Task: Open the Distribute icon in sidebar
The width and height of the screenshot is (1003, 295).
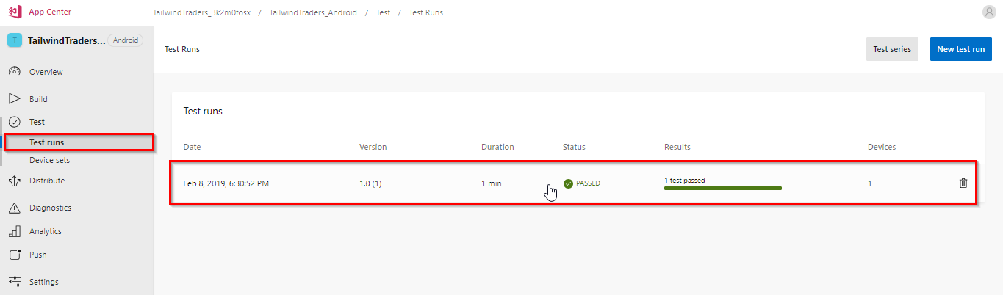Action: [x=14, y=181]
